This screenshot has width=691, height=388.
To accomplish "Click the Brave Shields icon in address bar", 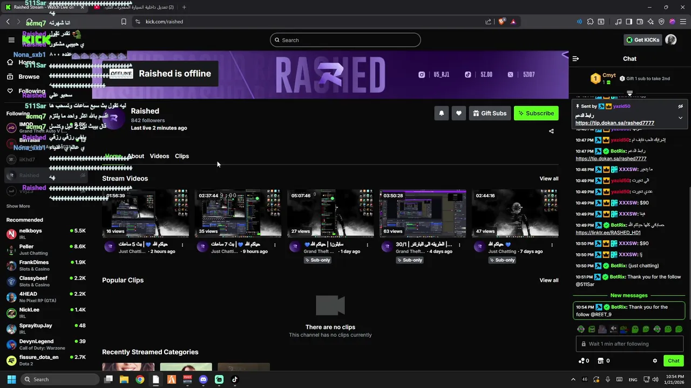I will [x=502, y=22].
